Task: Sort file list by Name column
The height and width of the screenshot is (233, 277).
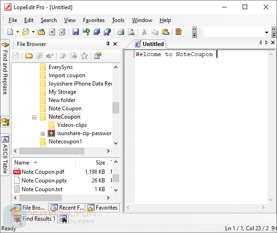Action: pyautogui.click(x=44, y=163)
